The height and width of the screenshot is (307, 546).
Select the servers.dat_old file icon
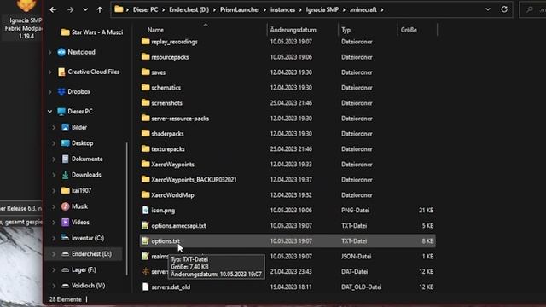pos(146,287)
